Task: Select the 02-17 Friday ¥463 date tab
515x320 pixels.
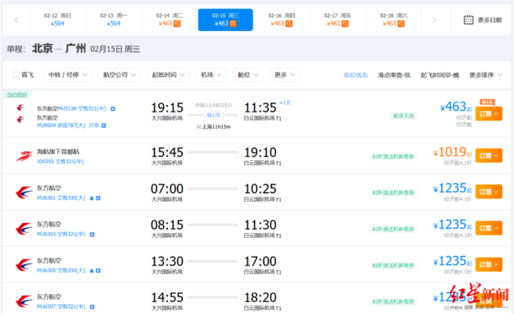Action: (337, 20)
